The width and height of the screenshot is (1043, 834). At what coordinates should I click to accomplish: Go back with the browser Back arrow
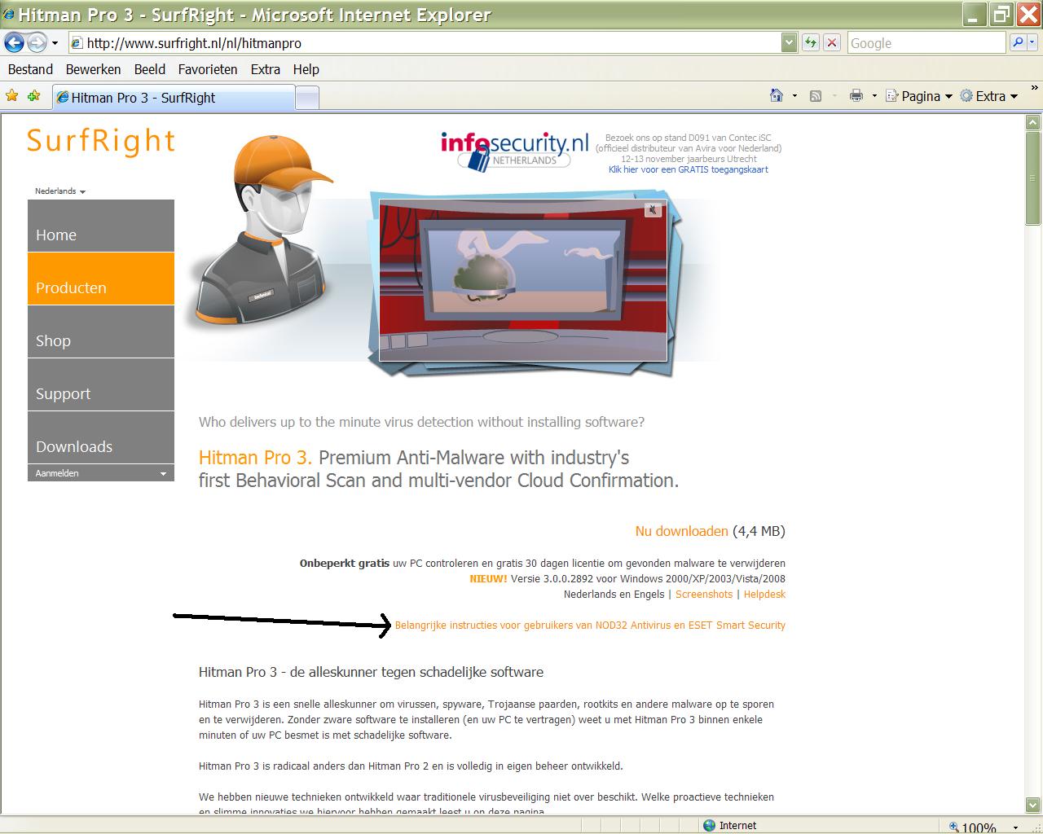pos(14,42)
